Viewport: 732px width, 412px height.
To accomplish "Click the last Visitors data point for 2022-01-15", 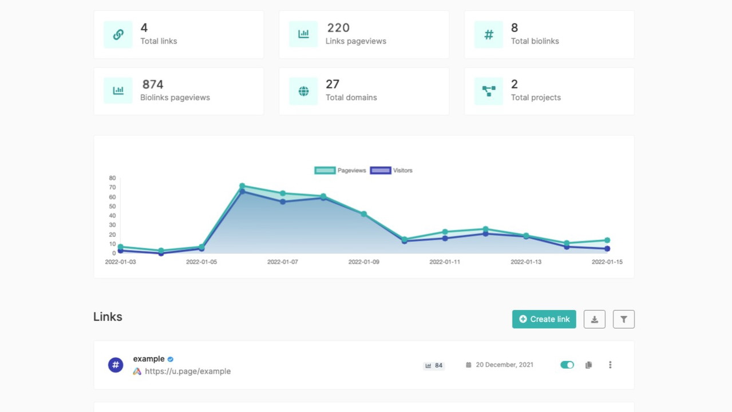I will point(607,249).
